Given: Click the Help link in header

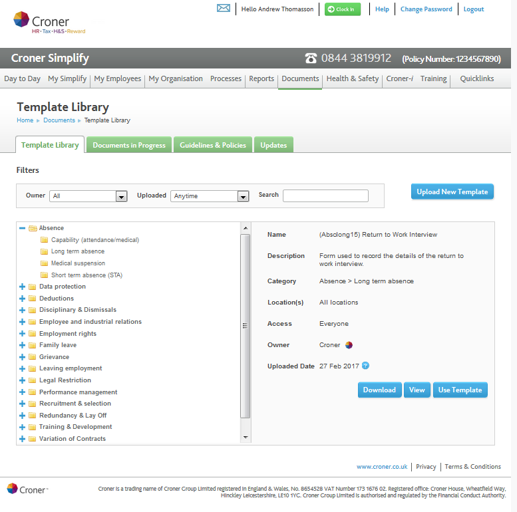Looking at the screenshot, I should (x=382, y=9).
